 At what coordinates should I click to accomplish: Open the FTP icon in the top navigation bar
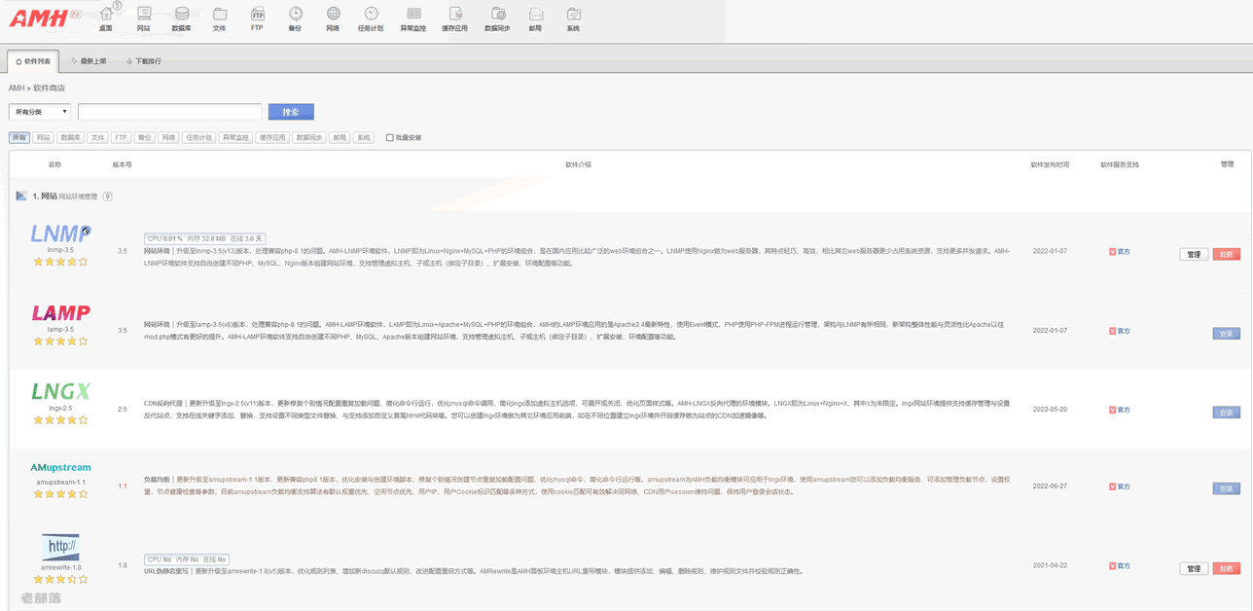click(x=258, y=18)
